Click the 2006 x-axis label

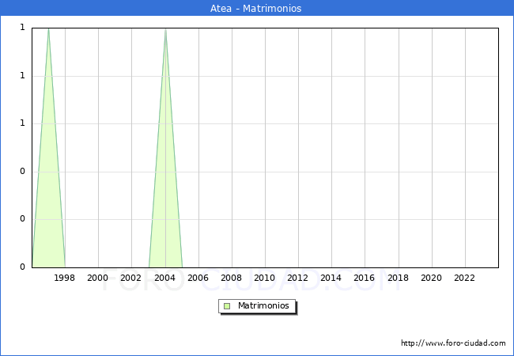point(198,278)
